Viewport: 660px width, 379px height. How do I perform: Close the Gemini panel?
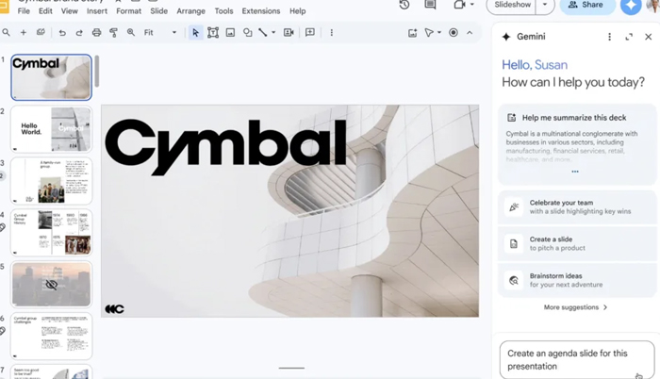pyautogui.click(x=649, y=37)
